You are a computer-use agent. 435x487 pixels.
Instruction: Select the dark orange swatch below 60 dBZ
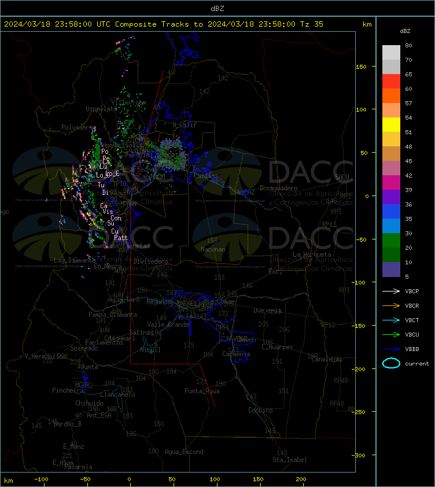(x=391, y=95)
